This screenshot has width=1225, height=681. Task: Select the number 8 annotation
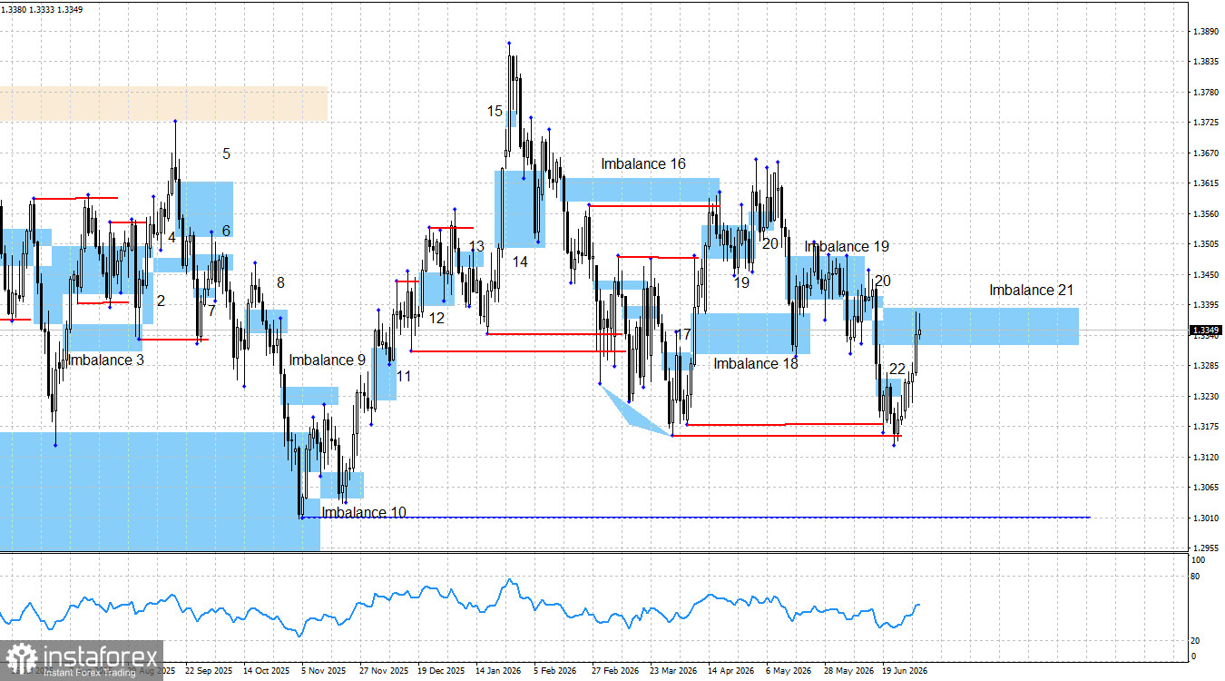[x=281, y=283]
